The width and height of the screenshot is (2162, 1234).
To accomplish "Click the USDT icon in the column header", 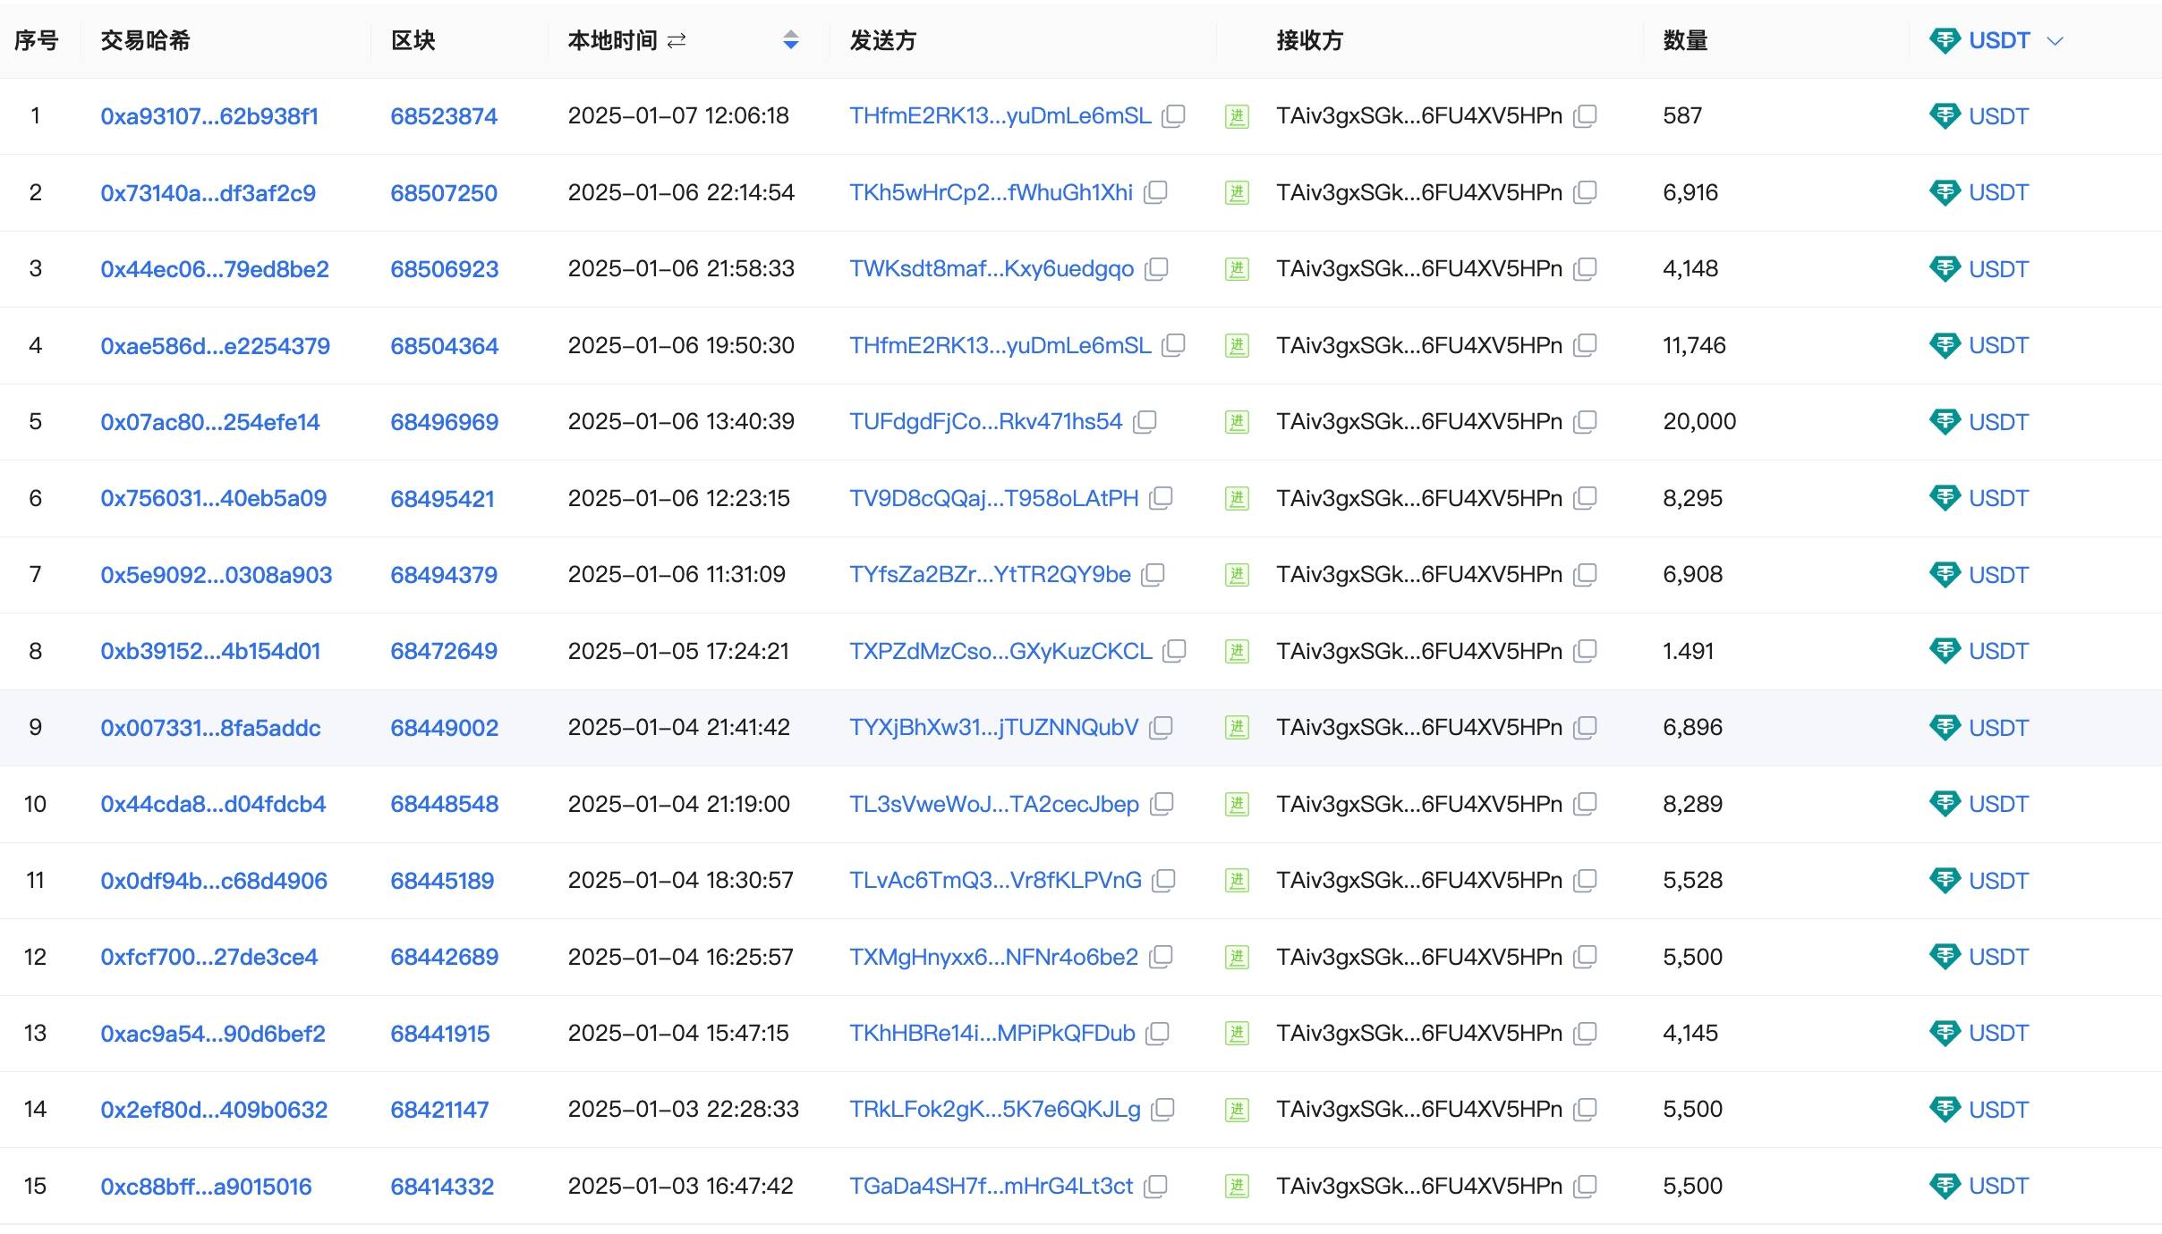I will (1947, 40).
